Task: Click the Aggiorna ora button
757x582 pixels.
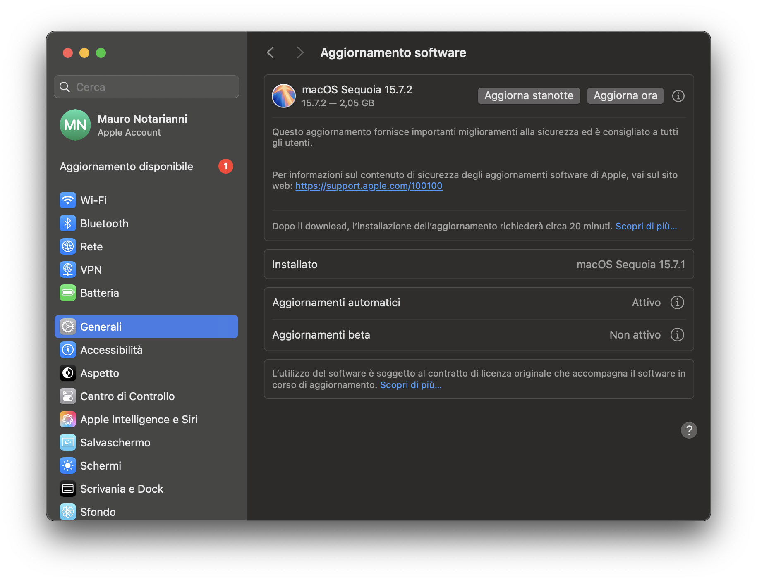Action: tap(625, 95)
